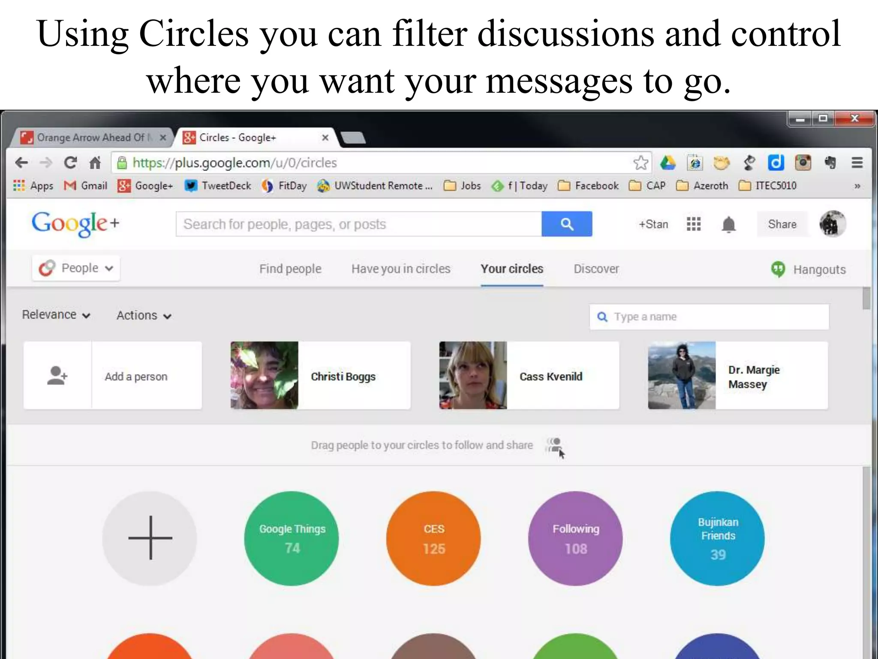Image resolution: width=878 pixels, height=659 pixels.
Task: Open the Chrome hamburger menu
Action: [857, 163]
